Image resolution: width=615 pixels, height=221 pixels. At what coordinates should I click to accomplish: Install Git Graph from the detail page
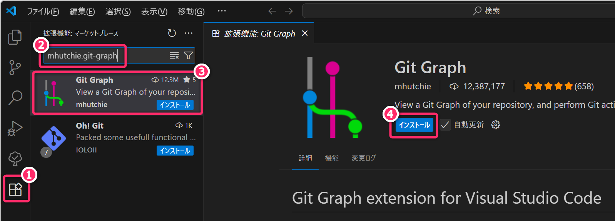coord(414,125)
